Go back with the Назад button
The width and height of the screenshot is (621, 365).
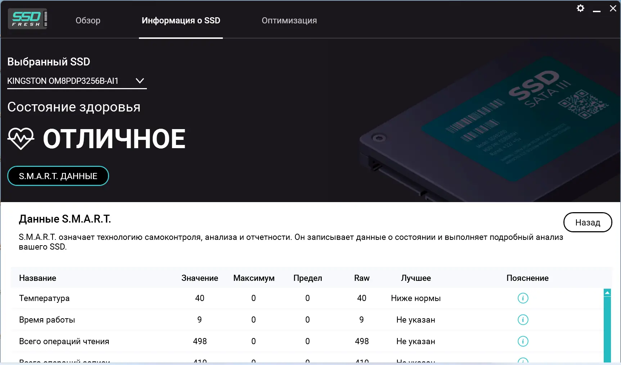click(x=588, y=223)
